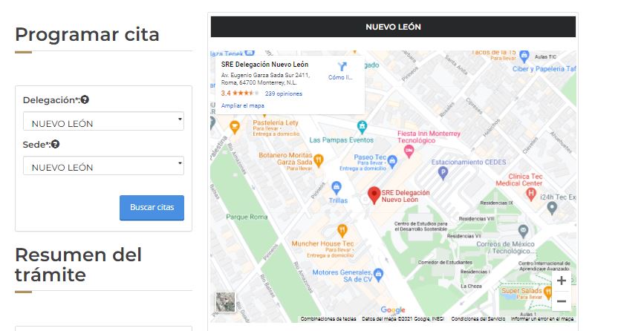Click the red SRE Delegación map pin
The height and width of the screenshot is (331, 621).
(x=374, y=195)
